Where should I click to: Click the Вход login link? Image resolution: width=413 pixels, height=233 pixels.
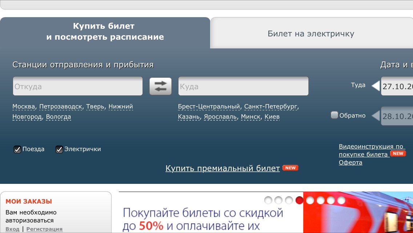[12, 229]
